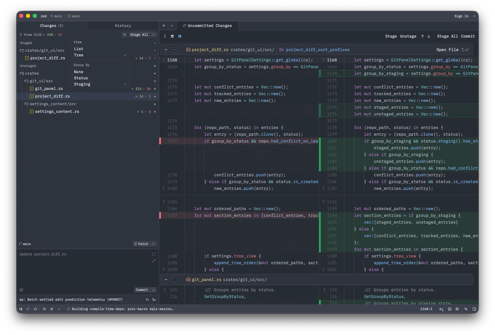Collapse all diff hunks icon
The image size is (495, 335).
165,36
